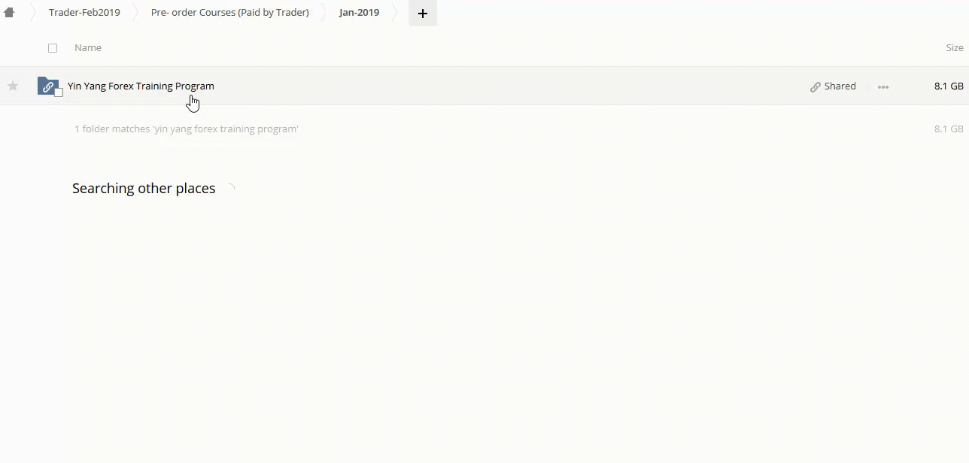This screenshot has width=969, height=463.
Task: Click the greyed 8.1 GB summary total
Action: click(948, 129)
